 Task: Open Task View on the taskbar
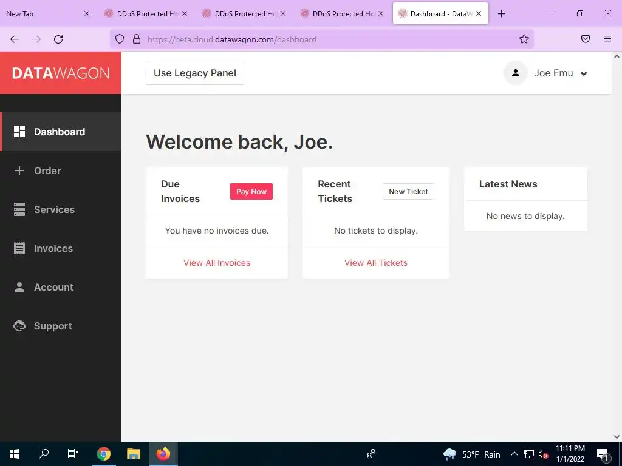point(73,454)
